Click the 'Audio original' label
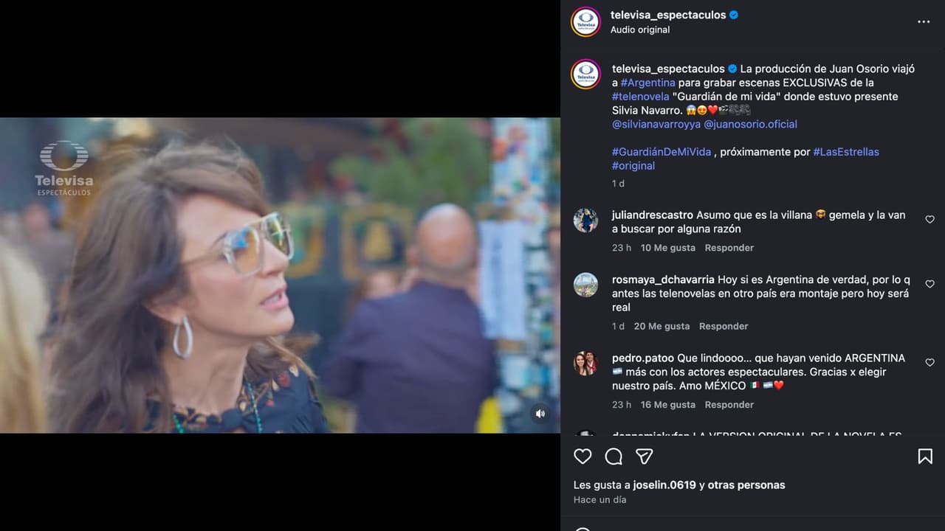 (x=640, y=29)
